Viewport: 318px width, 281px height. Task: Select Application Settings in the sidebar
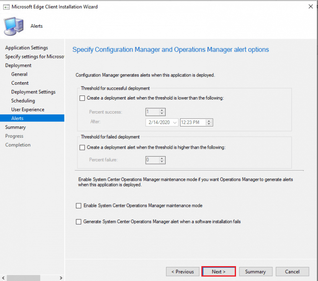click(x=26, y=48)
